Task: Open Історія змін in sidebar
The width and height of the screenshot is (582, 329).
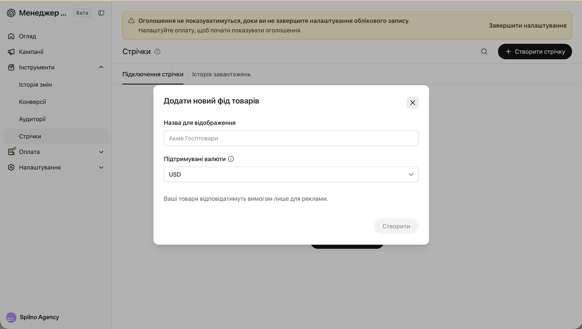Action: [35, 84]
